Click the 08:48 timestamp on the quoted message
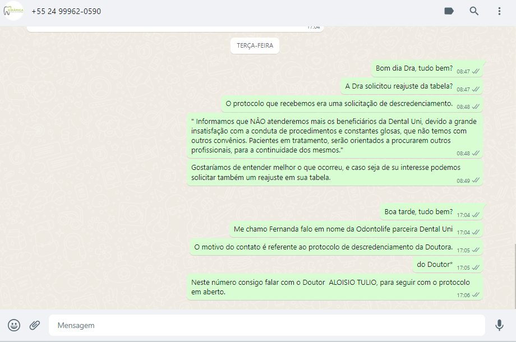This screenshot has width=516, height=342. 463,153
